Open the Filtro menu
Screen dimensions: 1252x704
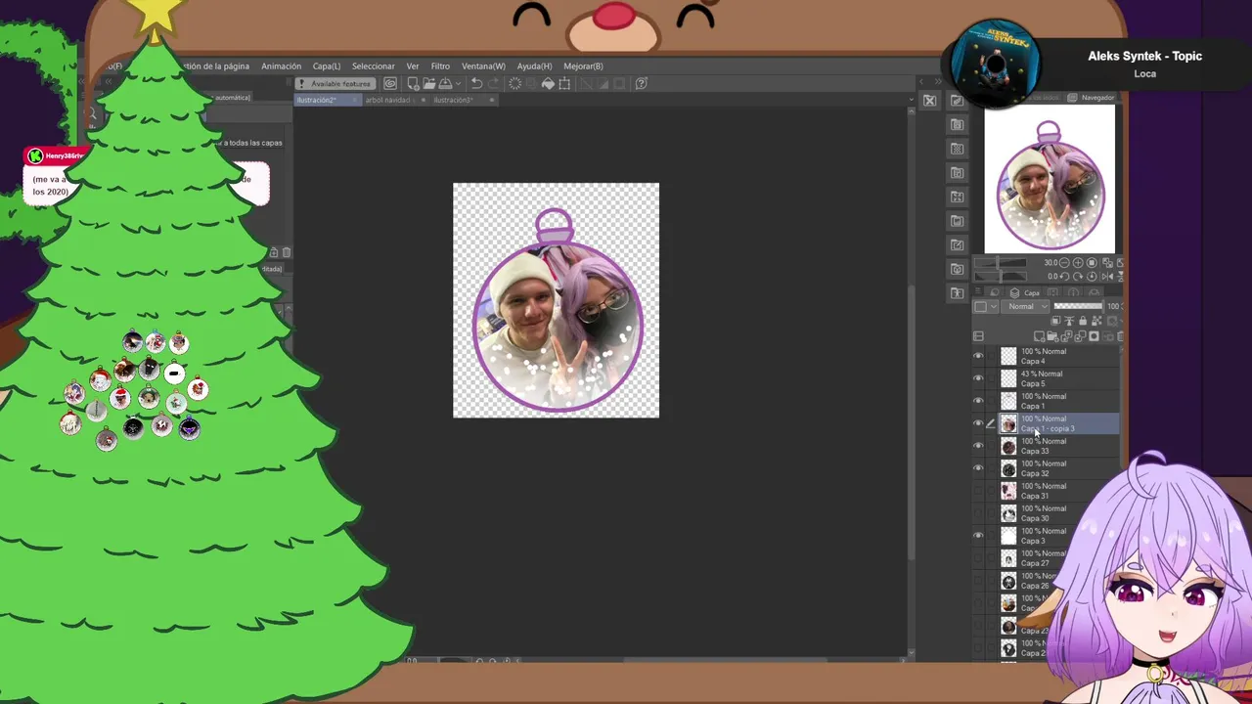(x=440, y=66)
